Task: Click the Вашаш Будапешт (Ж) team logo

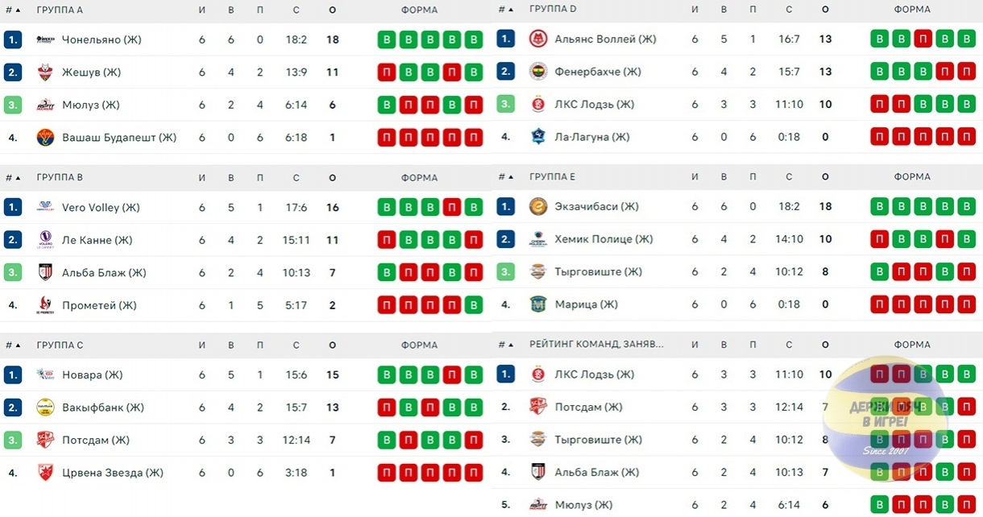Action: coord(45,138)
